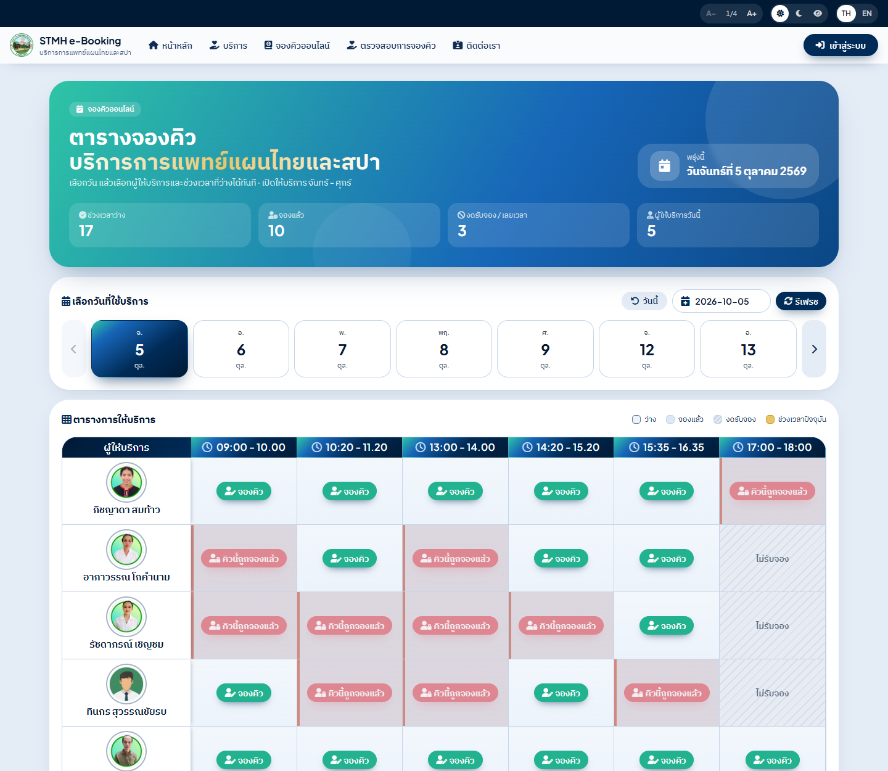Click 09:00 - 10.00 column header
This screenshot has height=771, width=888.
tap(244, 447)
